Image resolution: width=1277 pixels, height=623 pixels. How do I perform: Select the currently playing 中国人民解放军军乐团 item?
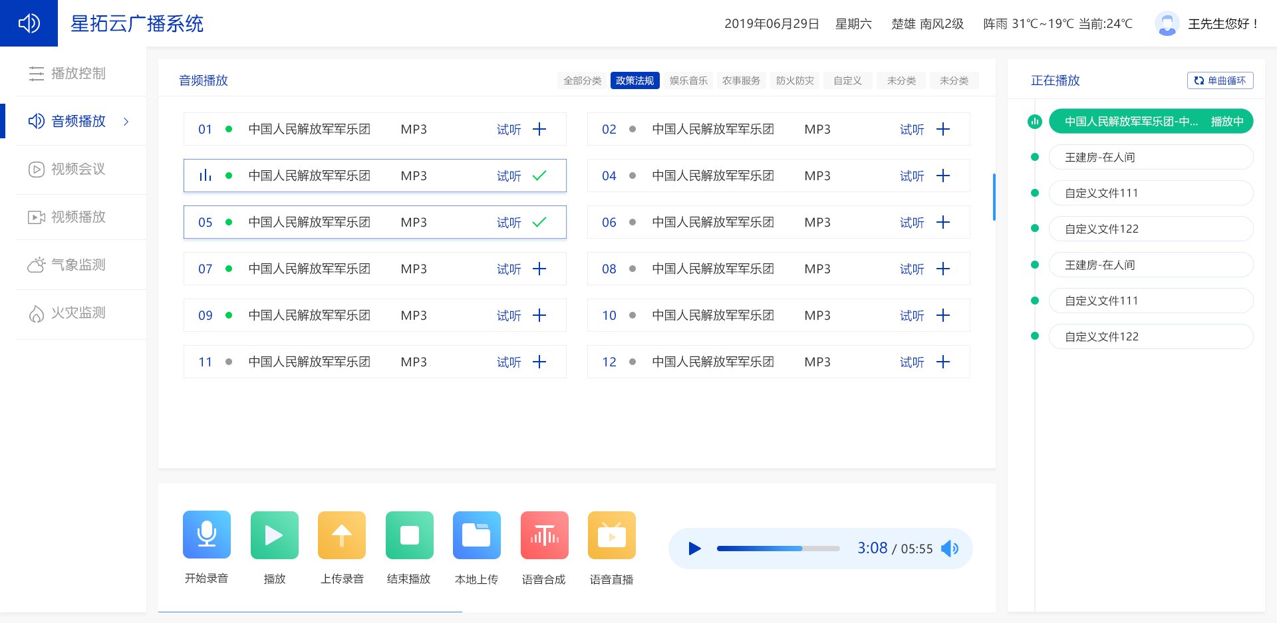pos(1151,121)
